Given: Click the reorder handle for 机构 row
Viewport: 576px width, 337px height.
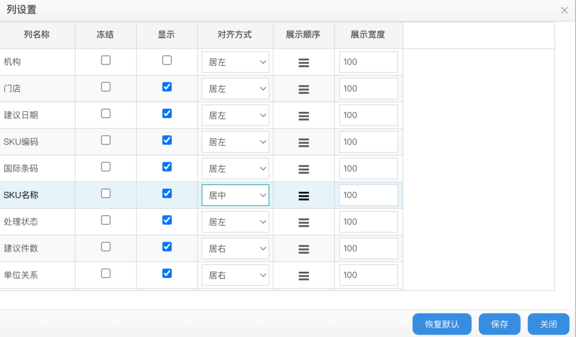Looking at the screenshot, I should coord(303,63).
